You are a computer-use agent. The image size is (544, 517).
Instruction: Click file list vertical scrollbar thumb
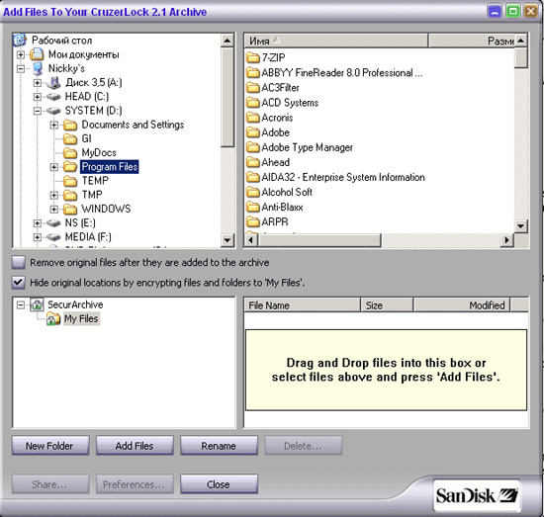[x=521, y=58]
